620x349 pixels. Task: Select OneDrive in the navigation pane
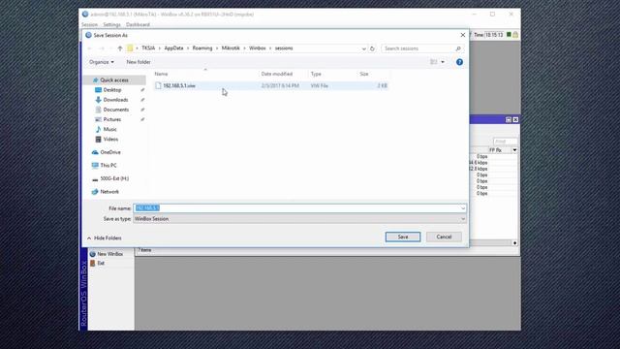(x=110, y=152)
